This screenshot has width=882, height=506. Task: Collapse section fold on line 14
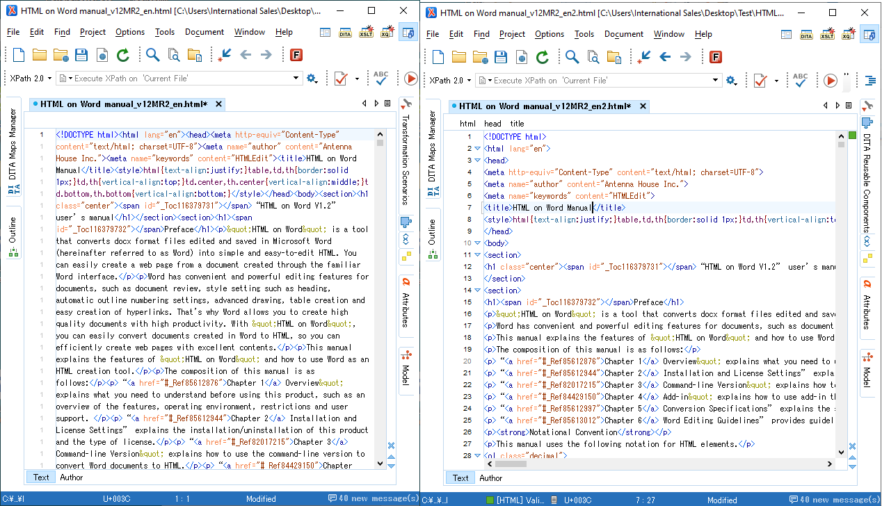(x=477, y=291)
